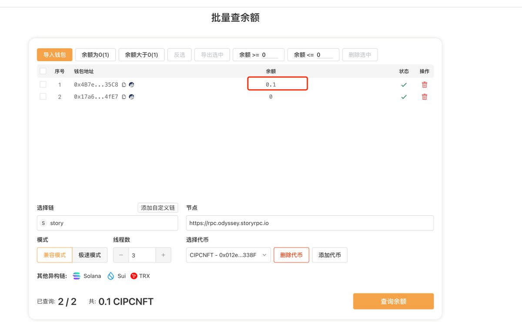
Task: Click 已查询 2 / 2 counter
Action: coord(57,302)
